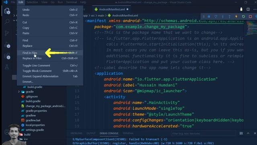Open the Explorer activity bar icon
Image resolution: width=257 pixels, height=145 pixels.
(7, 11)
